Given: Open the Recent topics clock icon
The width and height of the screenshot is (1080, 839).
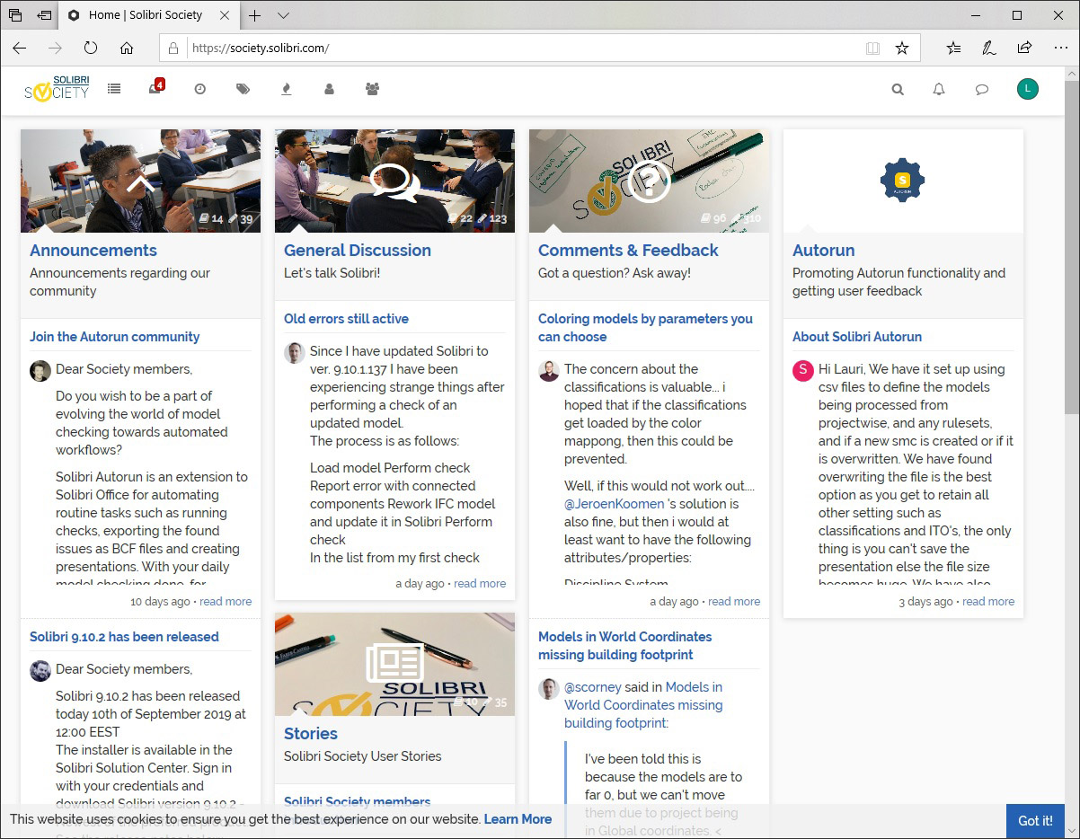Looking at the screenshot, I should tap(200, 89).
